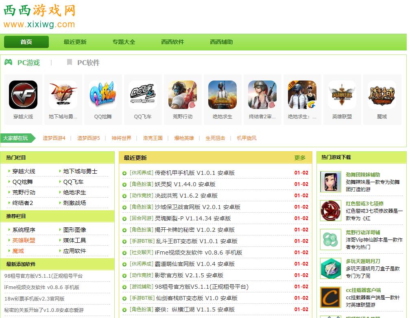Open 刺激战场 in the 热门栏目 list
Screen dimensions: 410x318
[x=74, y=203]
